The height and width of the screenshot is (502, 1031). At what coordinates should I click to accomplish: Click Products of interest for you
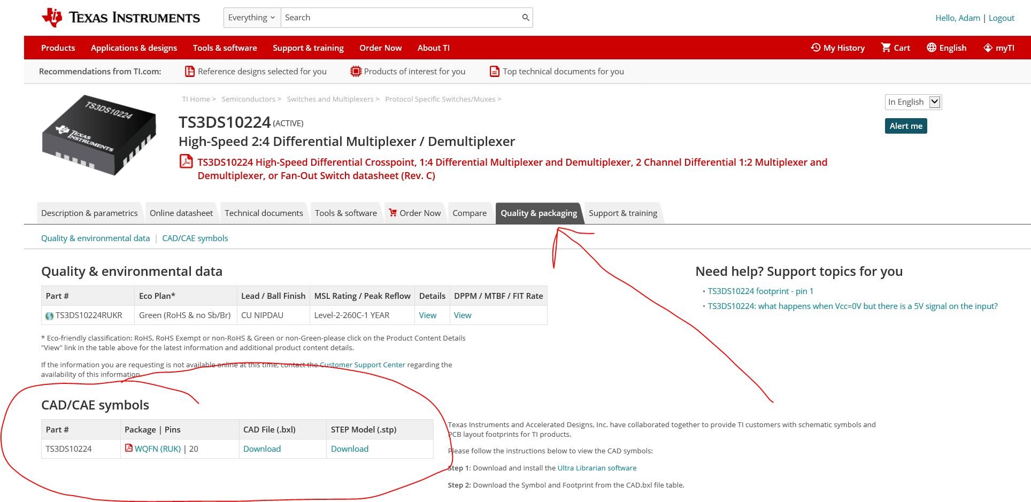pyautogui.click(x=414, y=71)
